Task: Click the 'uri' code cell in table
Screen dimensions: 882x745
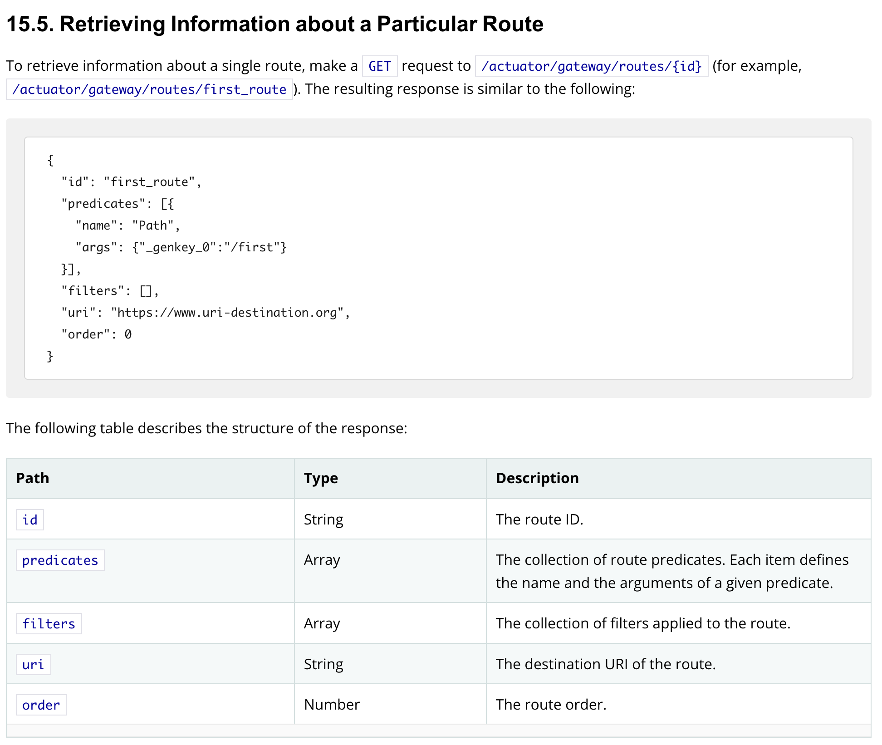Action: click(34, 665)
